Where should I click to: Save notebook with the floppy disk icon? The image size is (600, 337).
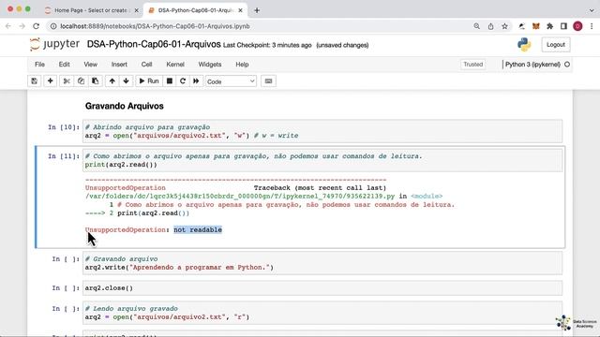tap(35, 81)
